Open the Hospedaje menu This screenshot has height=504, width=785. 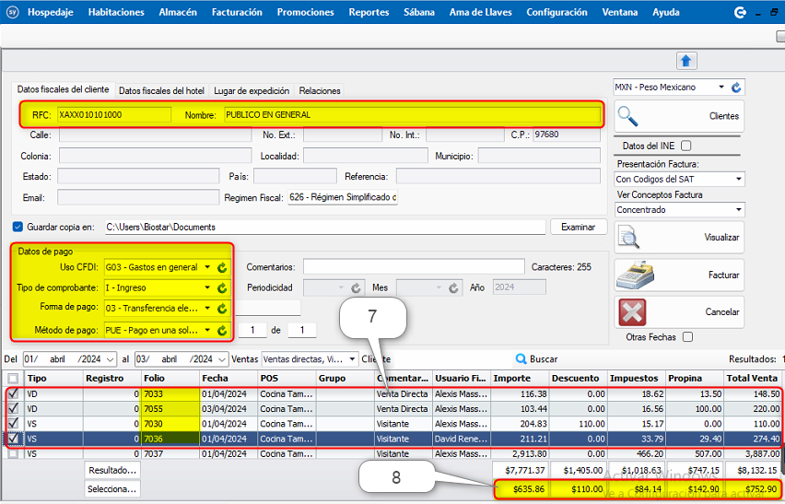(51, 12)
